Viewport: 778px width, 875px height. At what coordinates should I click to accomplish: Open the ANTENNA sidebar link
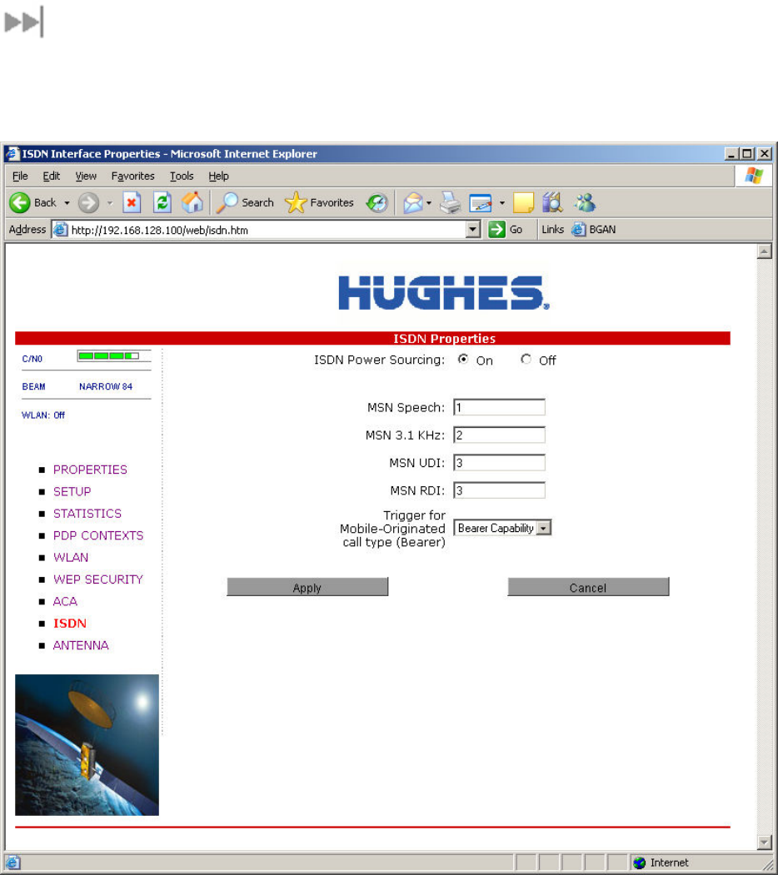[81, 645]
